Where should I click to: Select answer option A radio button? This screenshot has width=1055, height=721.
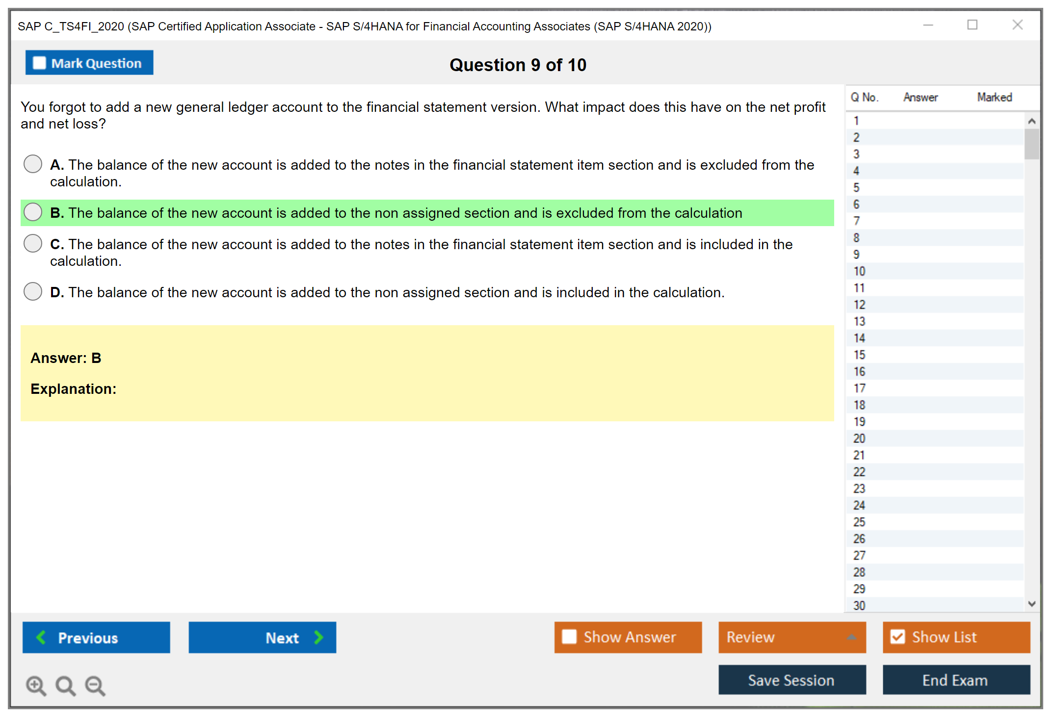pos(33,164)
